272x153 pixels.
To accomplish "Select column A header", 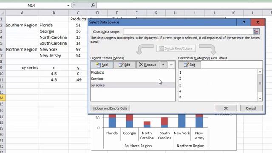I will 22,13.
